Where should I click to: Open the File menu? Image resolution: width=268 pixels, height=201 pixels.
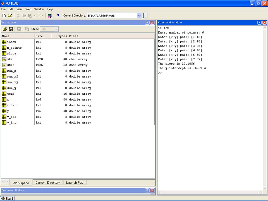tap(3, 9)
